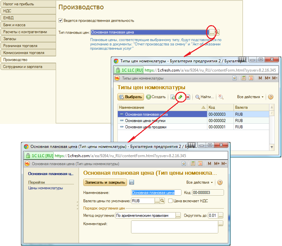Expand Все действия menu in price types list
The height and width of the screenshot is (246, 282).
tap(250, 97)
